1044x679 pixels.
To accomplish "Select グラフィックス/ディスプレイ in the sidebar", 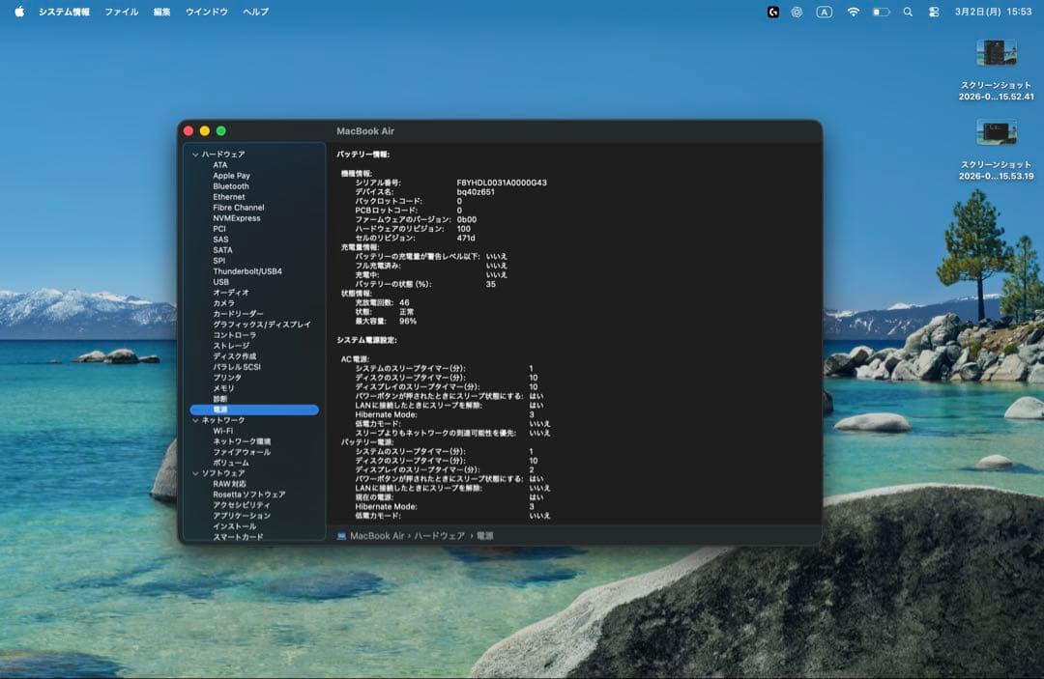I will 262,325.
